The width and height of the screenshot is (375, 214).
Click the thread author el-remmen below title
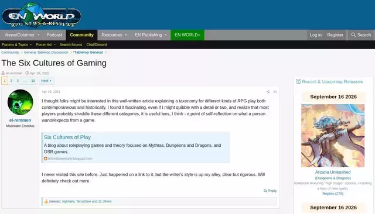[14, 73]
